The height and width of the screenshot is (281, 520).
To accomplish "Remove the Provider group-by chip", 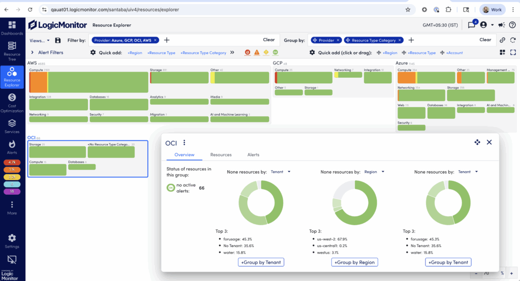I will (338, 40).
